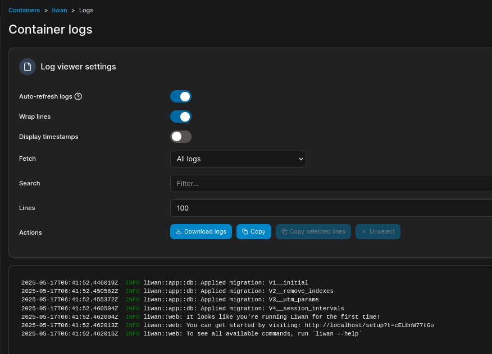The height and width of the screenshot is (354, 492).
Task: Copy all logs with the Copy button
Action: (253, 232)
